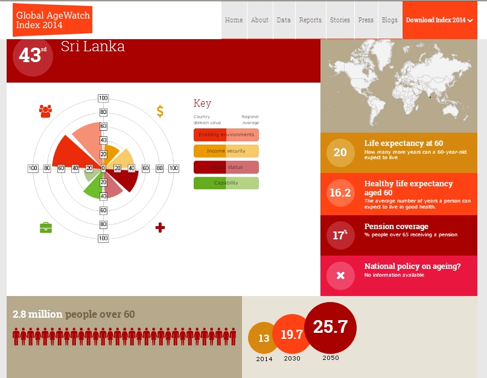This screenshot has width=487, height=378.
Task: Select the Capability green key swatch
Action: [x=226, y=183]
